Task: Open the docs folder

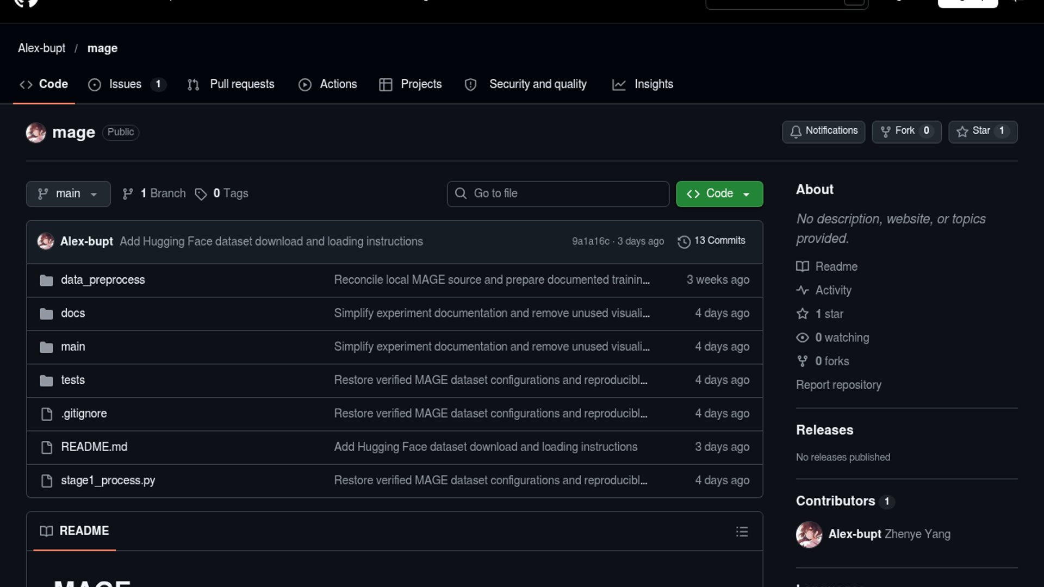Action: coord(73,314)
